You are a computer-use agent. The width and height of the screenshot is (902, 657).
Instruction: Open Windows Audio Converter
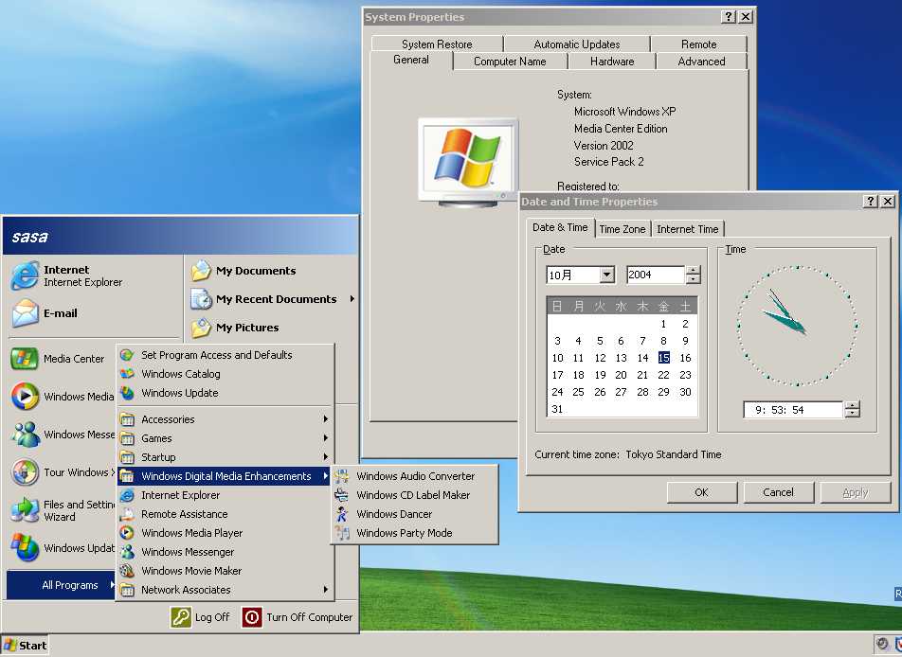[x=415, y=476]
